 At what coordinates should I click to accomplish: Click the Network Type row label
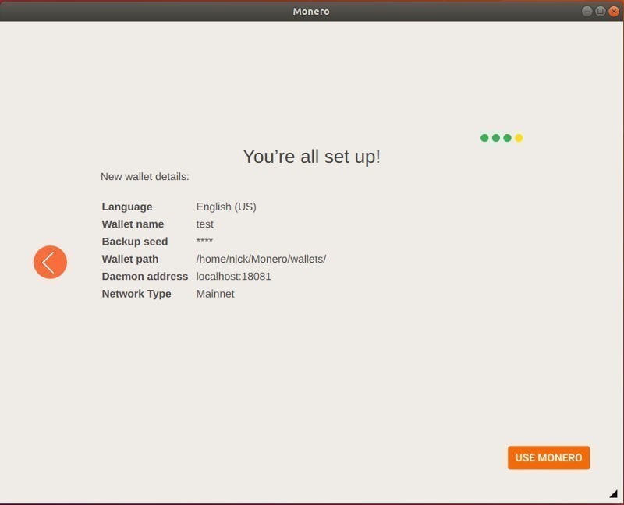tap(136, 294)
